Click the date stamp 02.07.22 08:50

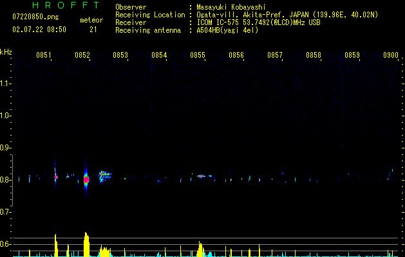(x=39, y=30)
